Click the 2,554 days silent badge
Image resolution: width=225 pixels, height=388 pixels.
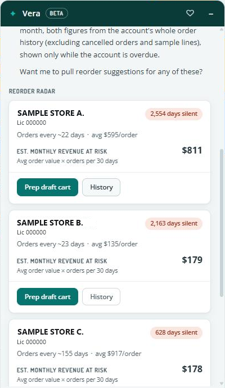(x=174, y=114)
